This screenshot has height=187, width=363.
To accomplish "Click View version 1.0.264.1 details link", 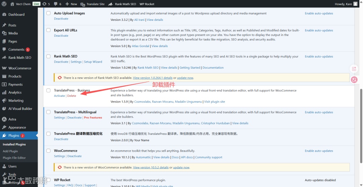I will 153,78.
